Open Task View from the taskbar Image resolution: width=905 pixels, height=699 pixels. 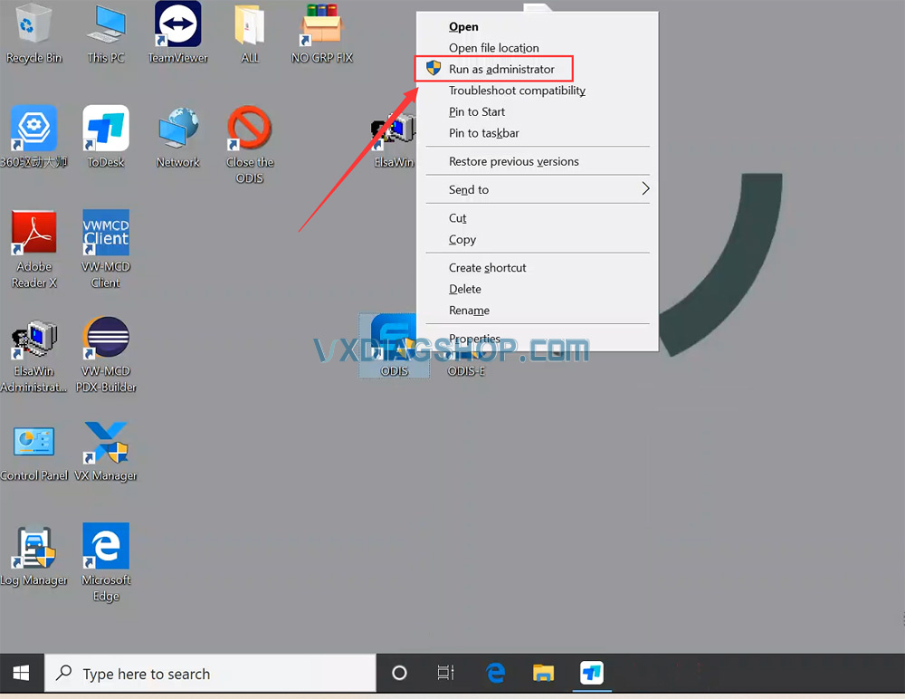pyautogui.click(x=444, y=674)
